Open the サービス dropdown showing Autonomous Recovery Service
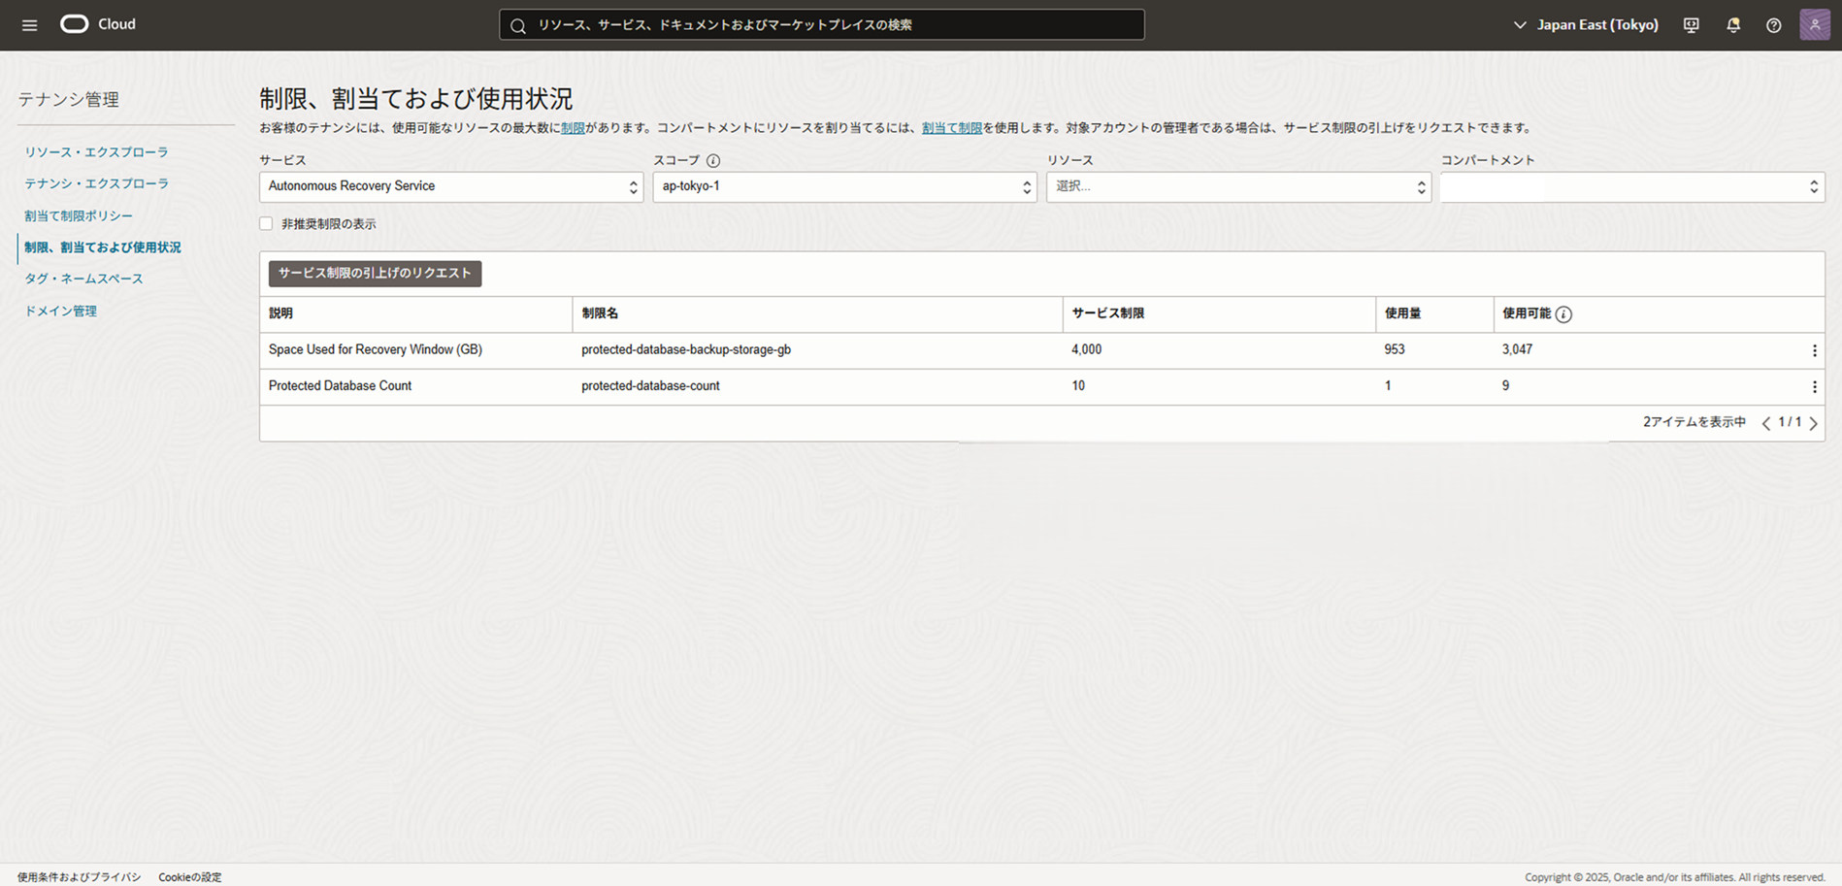The image size is (1842, 886). click(450, 186)
